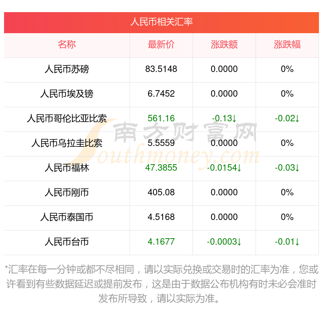Image resolution: width=323 pixels, height=311 pixels.
Task: Click the price 4.5168
Action: (x=161, y=217)
